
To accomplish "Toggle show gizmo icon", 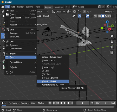I will pos(80,16).
